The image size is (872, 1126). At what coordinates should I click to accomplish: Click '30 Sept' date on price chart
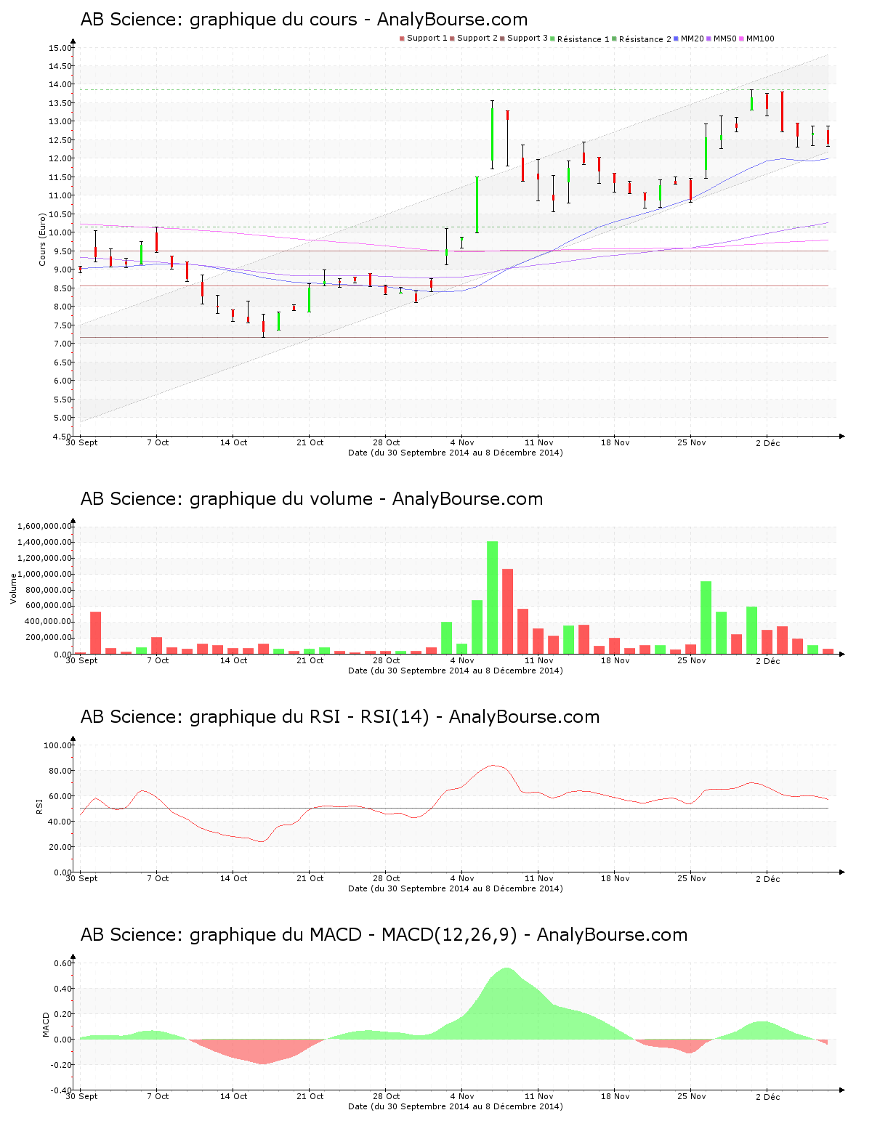tap(81, 442)
